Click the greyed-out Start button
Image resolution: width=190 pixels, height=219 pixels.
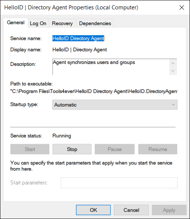pyautogui.click(x=30, y=149)
